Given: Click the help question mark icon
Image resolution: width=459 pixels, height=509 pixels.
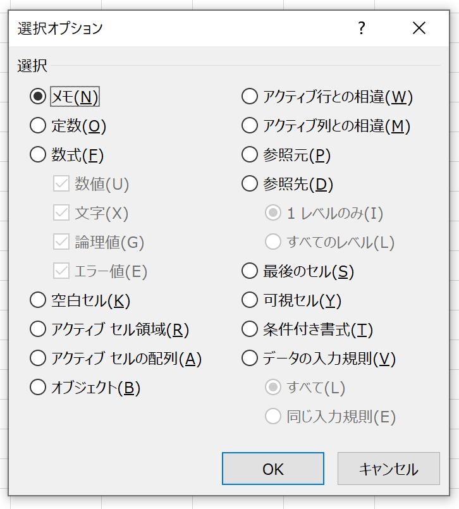Looking at the screenshot, I should [x=361, y=28].
